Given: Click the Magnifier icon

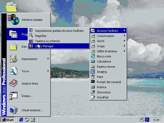Looking at the screenshot, I should tap(31, 36).
